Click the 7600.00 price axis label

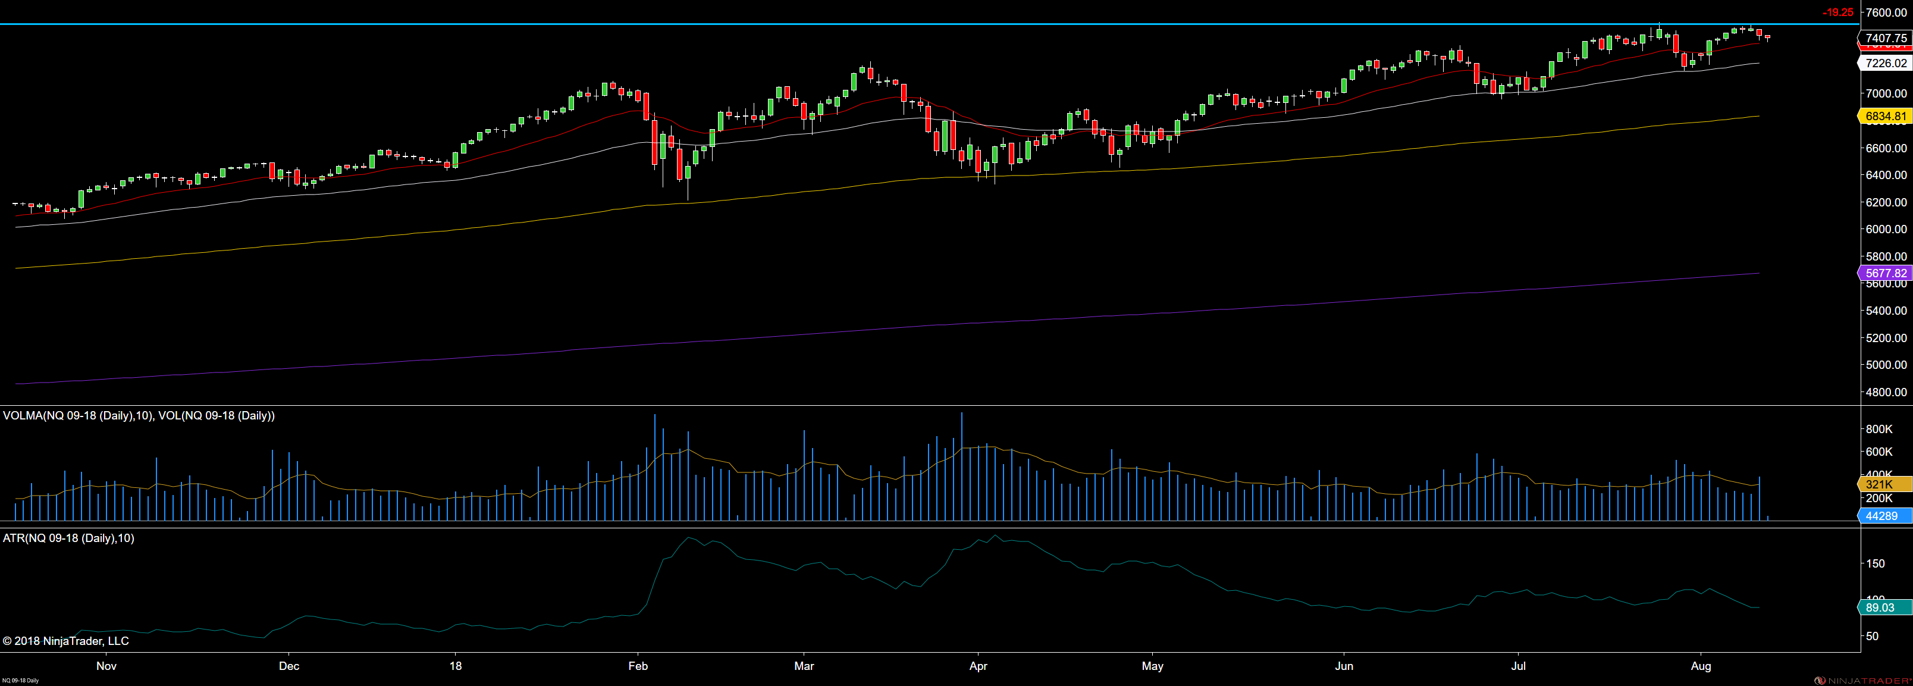click(x=1886, y=12)
